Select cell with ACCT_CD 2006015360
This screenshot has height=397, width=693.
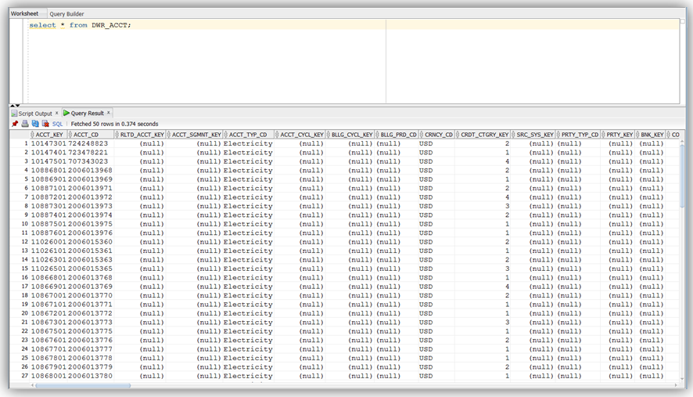pos(90,242)
